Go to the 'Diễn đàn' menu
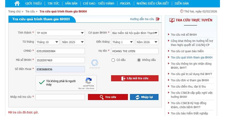 (182, 3)
